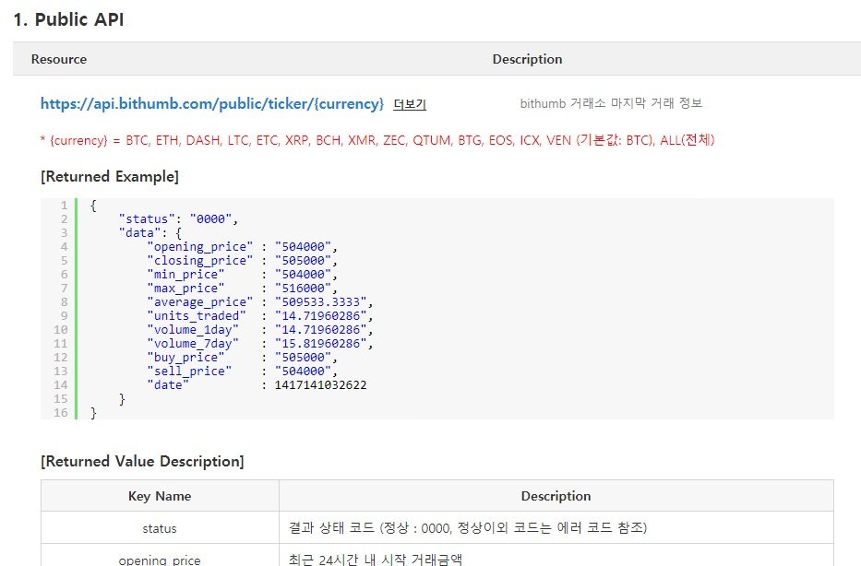Screen dimensions: 861x566
Task: Click the '결과 상태 코드' description cell
Action: 556,528
